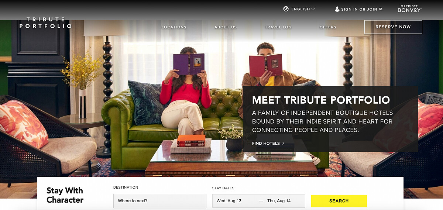Open the Locations menu

click(x=174, y=27)
